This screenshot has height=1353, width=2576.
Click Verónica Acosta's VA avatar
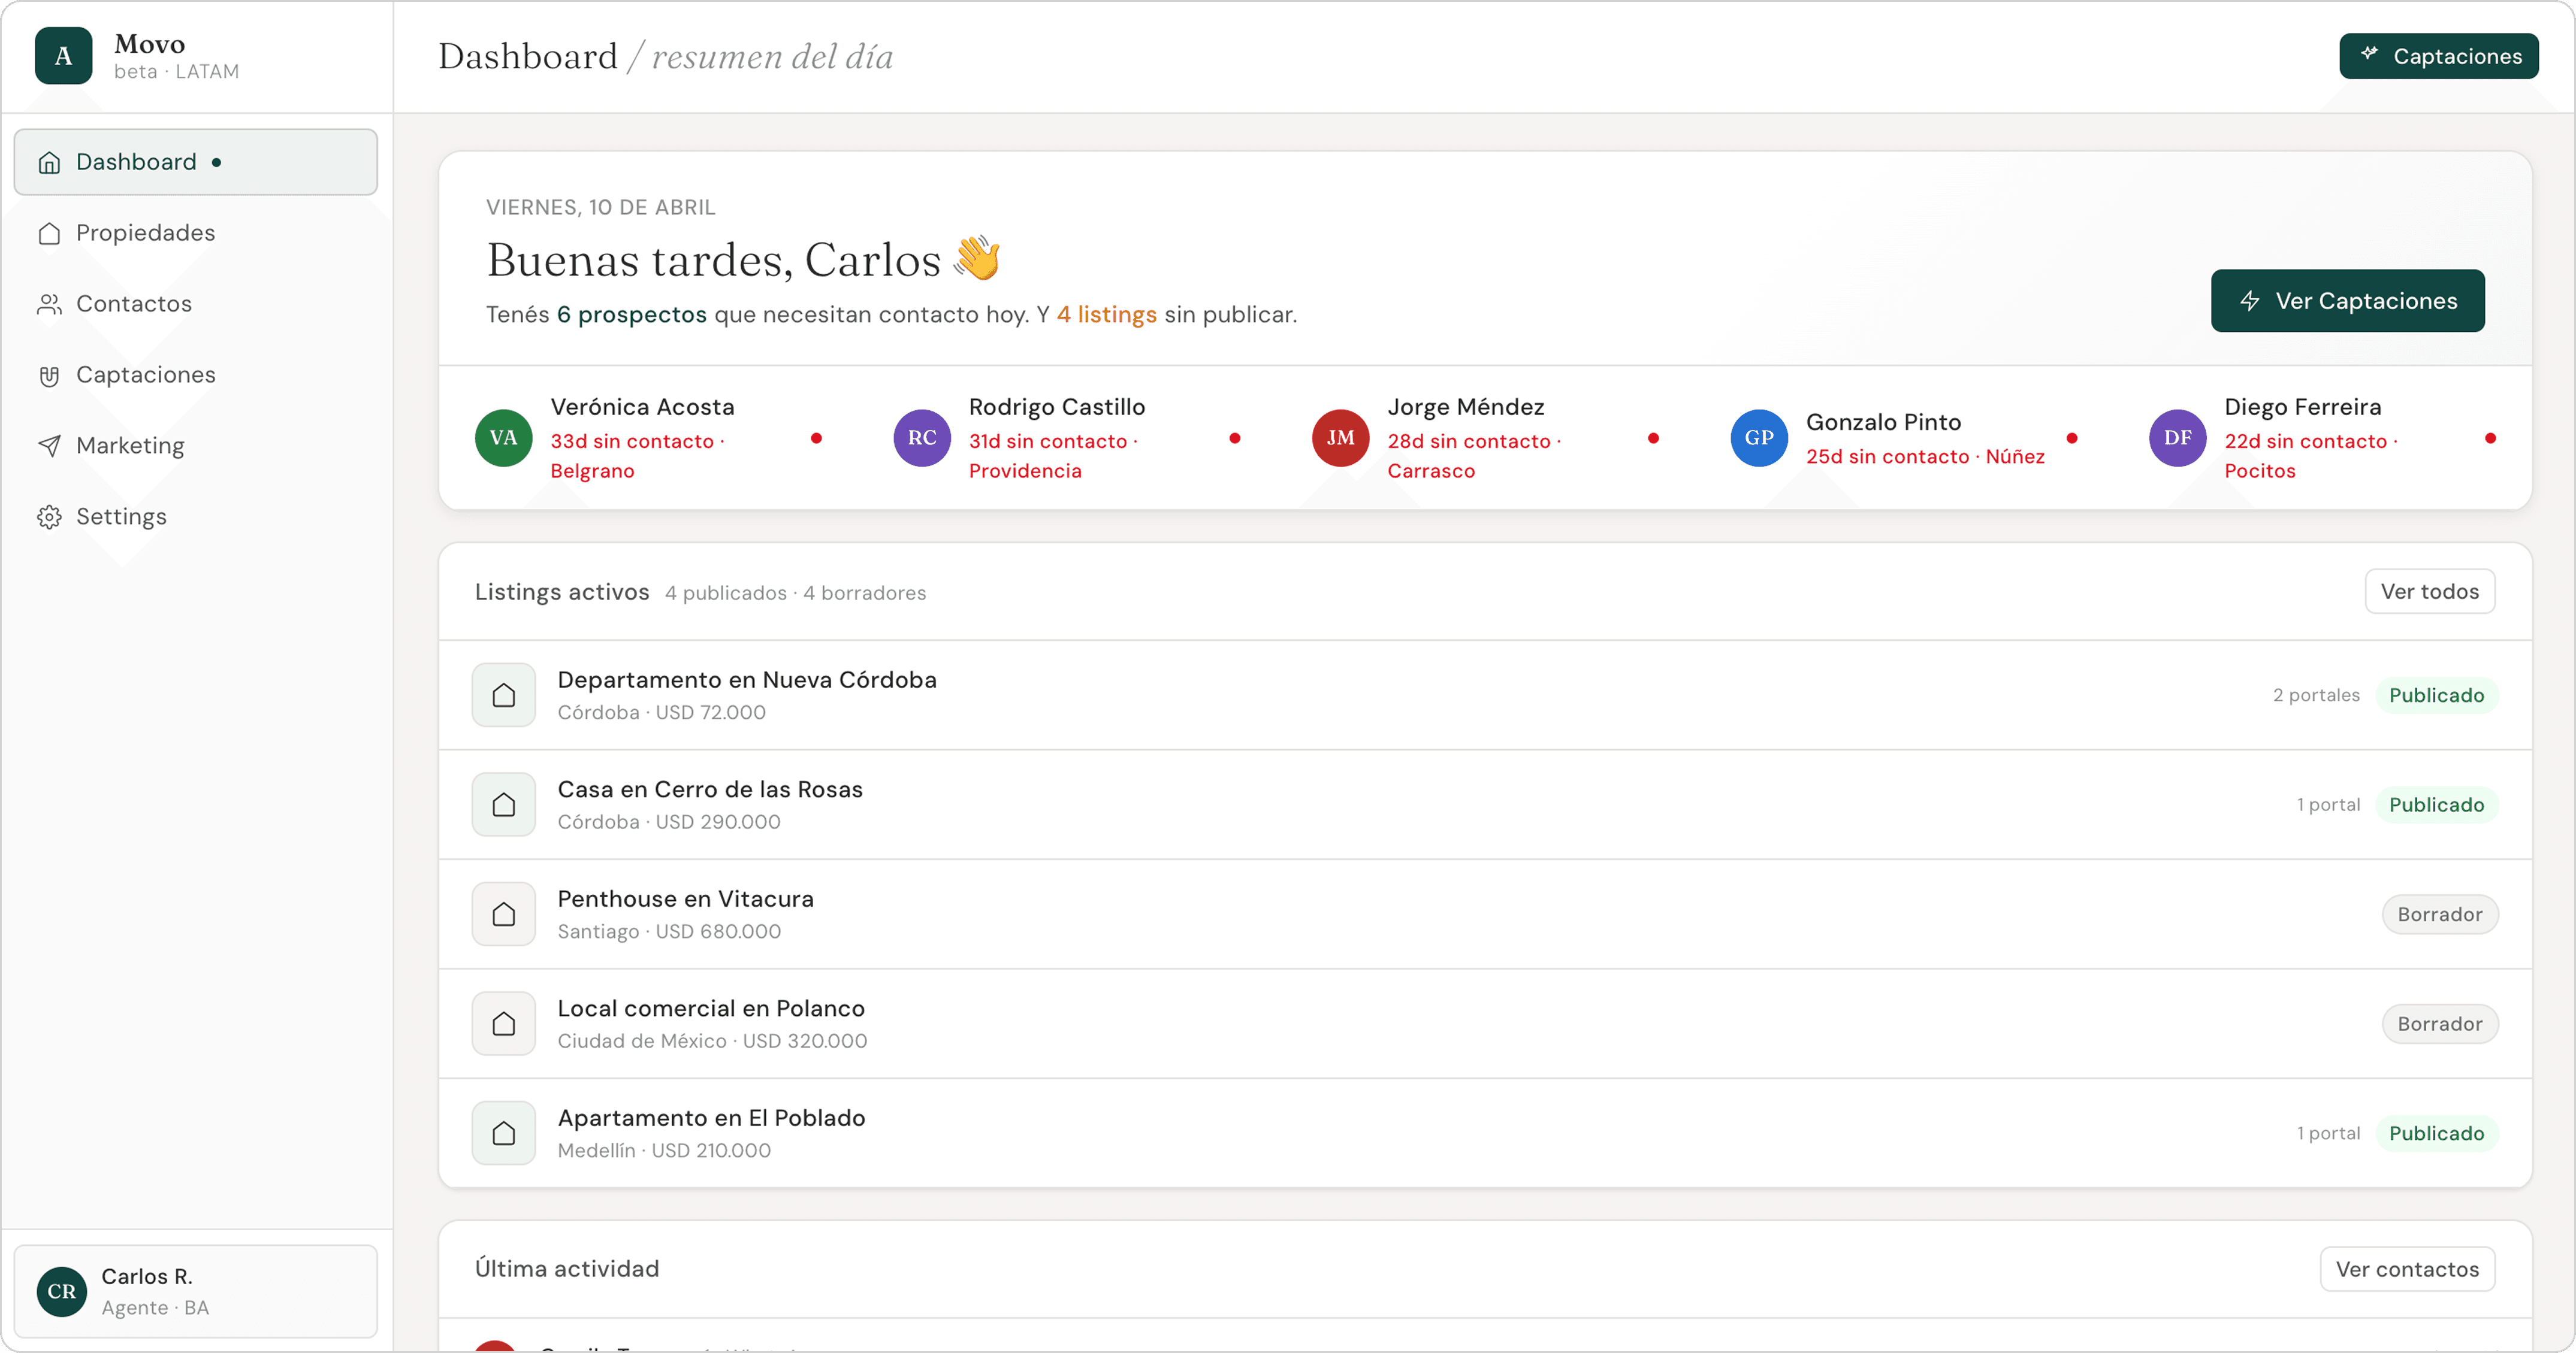click(503, 438)
